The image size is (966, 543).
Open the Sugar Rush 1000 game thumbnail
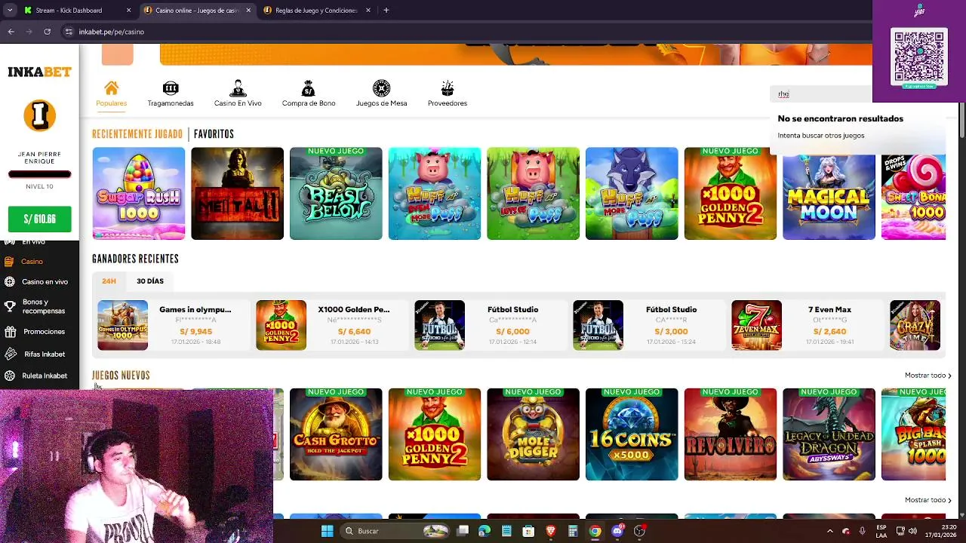139,194
